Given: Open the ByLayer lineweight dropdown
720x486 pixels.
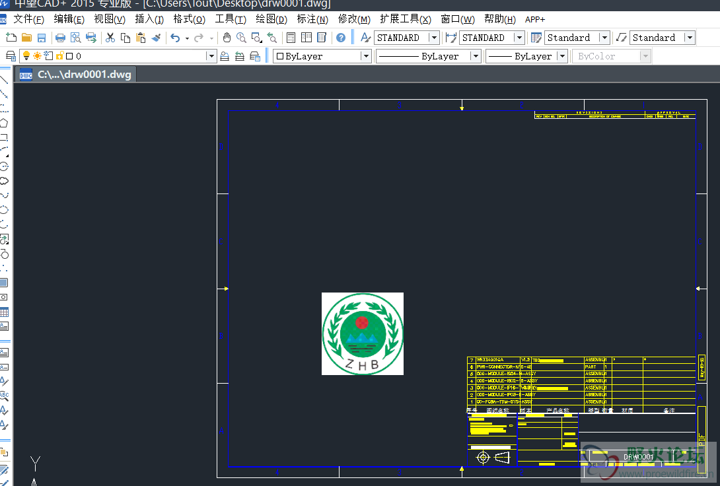Looking at the screenshot, I should coord(562,56).
